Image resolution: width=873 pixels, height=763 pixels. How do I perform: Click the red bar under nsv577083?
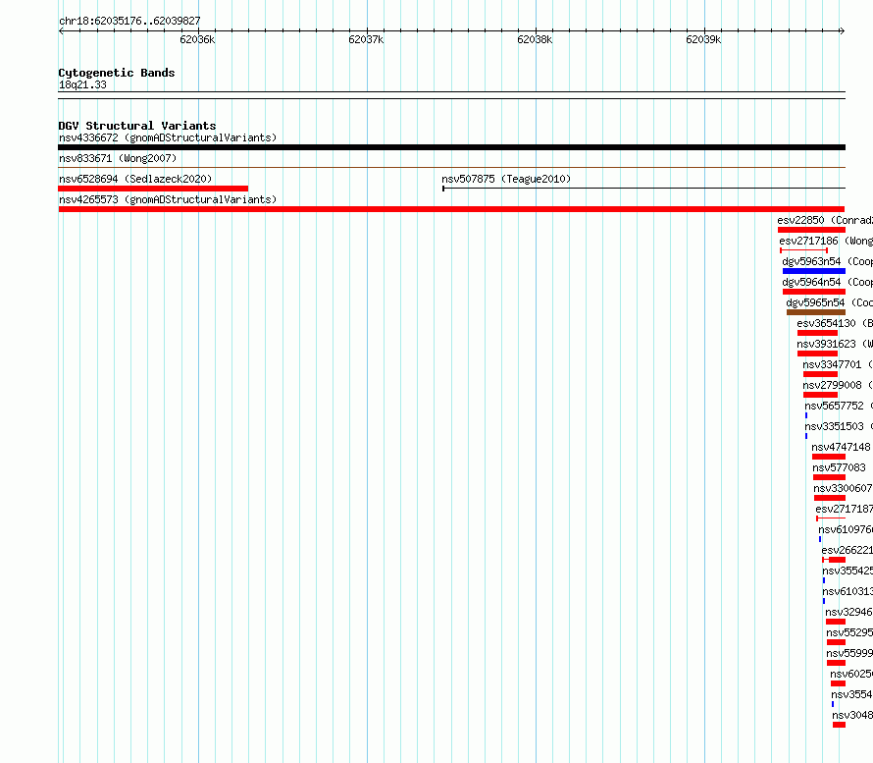pos(829,477)
